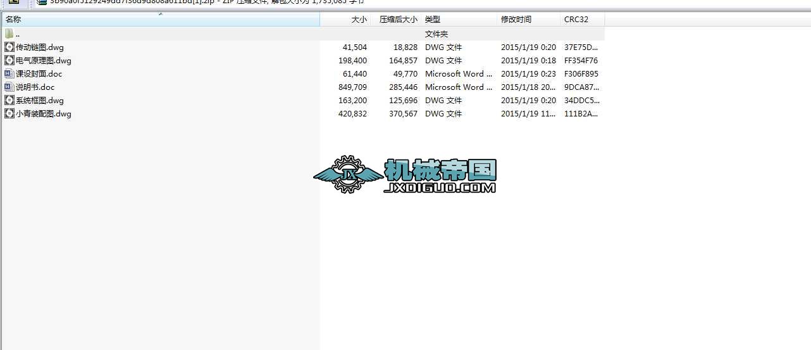The image size is (811, 350).
Task: Click compressed size 285,446
Action: [x=404, y=87]
